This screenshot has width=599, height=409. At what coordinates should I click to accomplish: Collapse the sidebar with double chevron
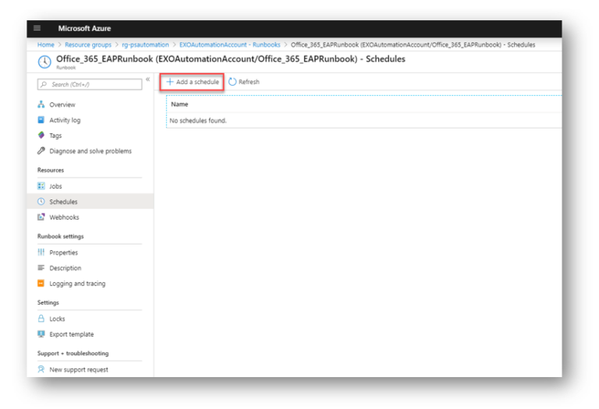click(x=148, y=79)
